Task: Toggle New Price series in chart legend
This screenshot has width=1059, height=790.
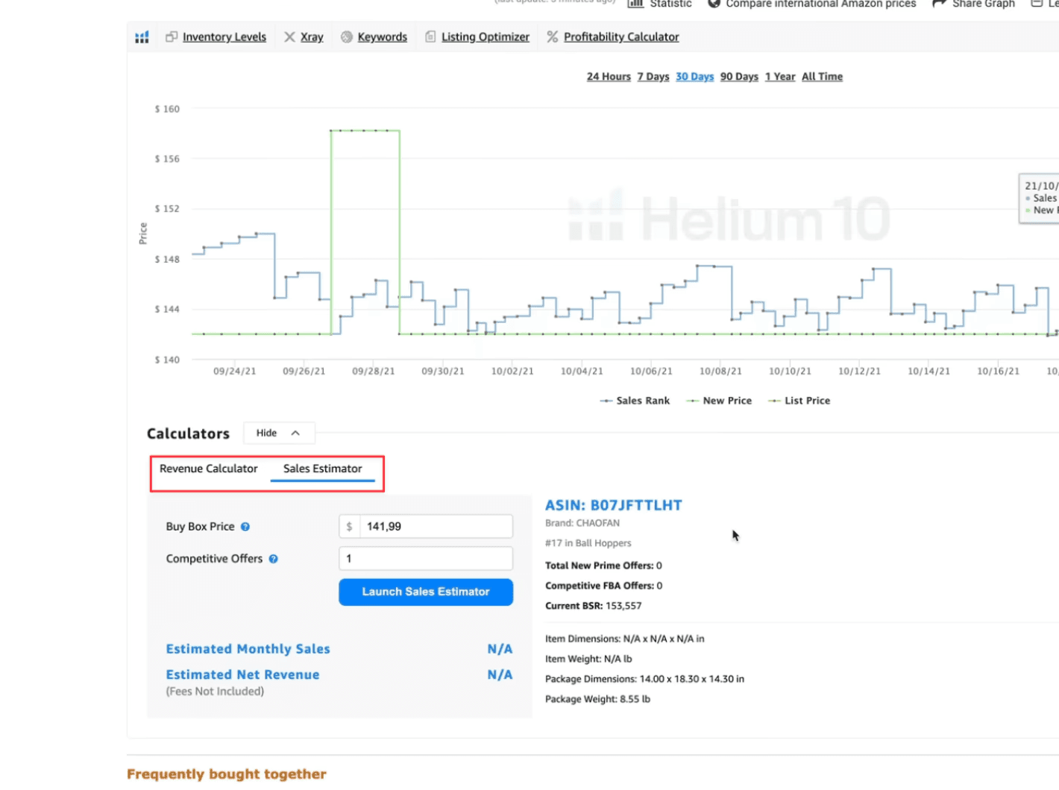Action: (719, 401)
